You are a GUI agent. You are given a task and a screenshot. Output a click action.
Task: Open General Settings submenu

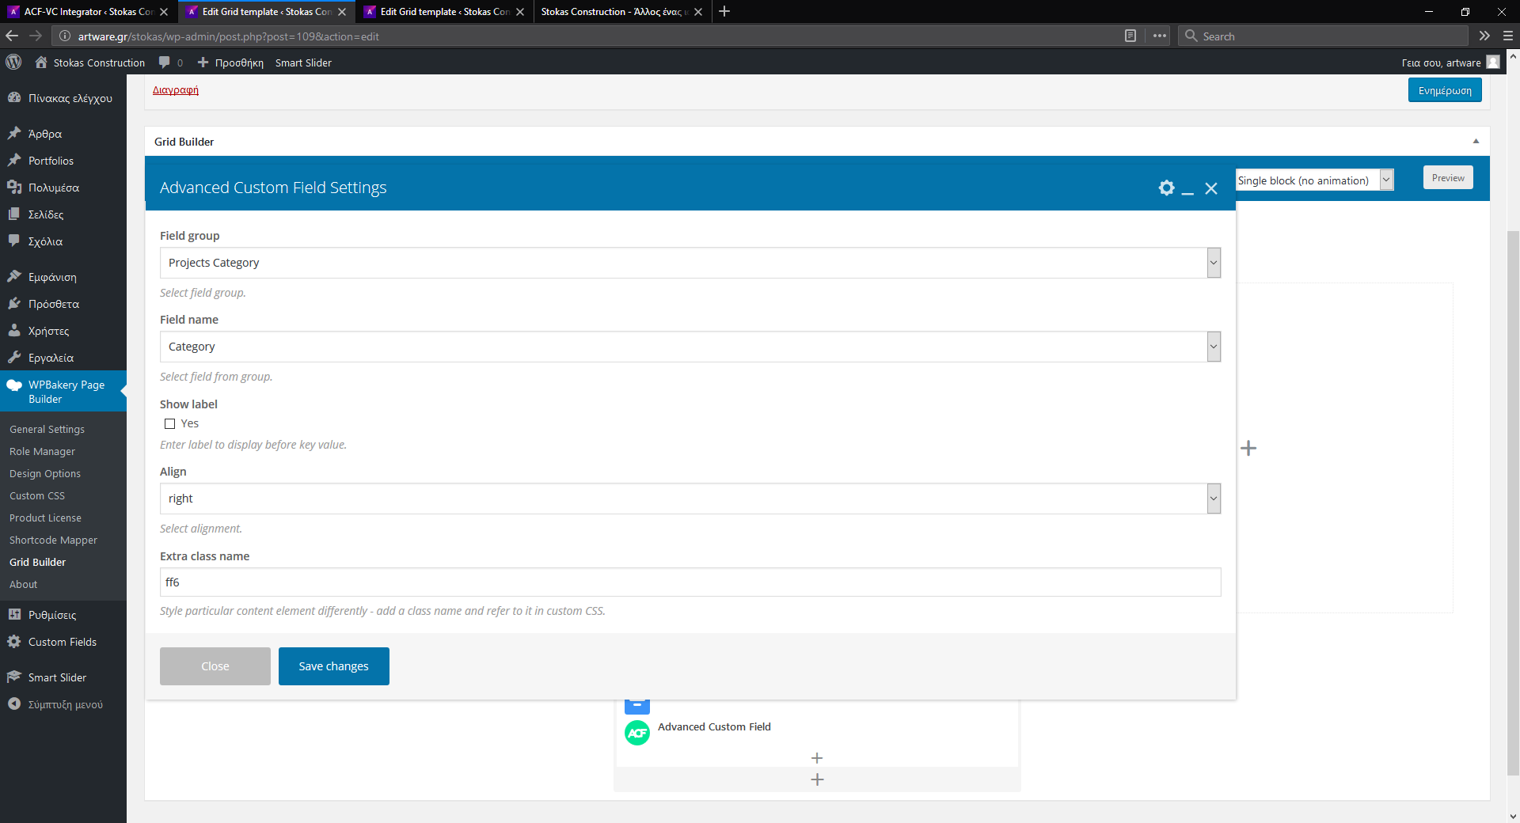click(47, 429)
